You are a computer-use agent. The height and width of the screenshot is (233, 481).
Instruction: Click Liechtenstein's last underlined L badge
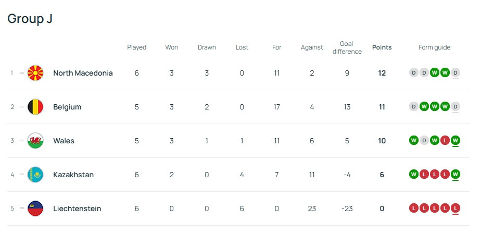455,209
